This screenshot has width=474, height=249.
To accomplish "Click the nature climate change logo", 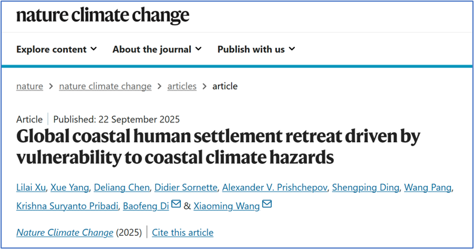I will (102, 15).
